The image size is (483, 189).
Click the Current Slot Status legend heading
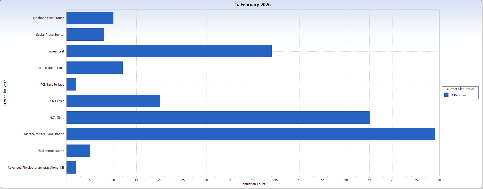click(x=460, y=89)
